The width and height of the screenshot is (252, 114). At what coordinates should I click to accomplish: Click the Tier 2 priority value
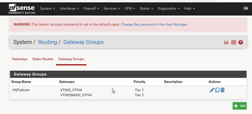pyautogui.click(x=139, y=95)
